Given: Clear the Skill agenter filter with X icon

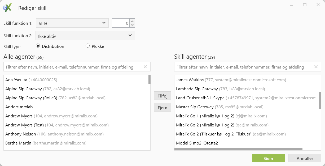Looking at the screenshot, I should (x=316, y=67).
